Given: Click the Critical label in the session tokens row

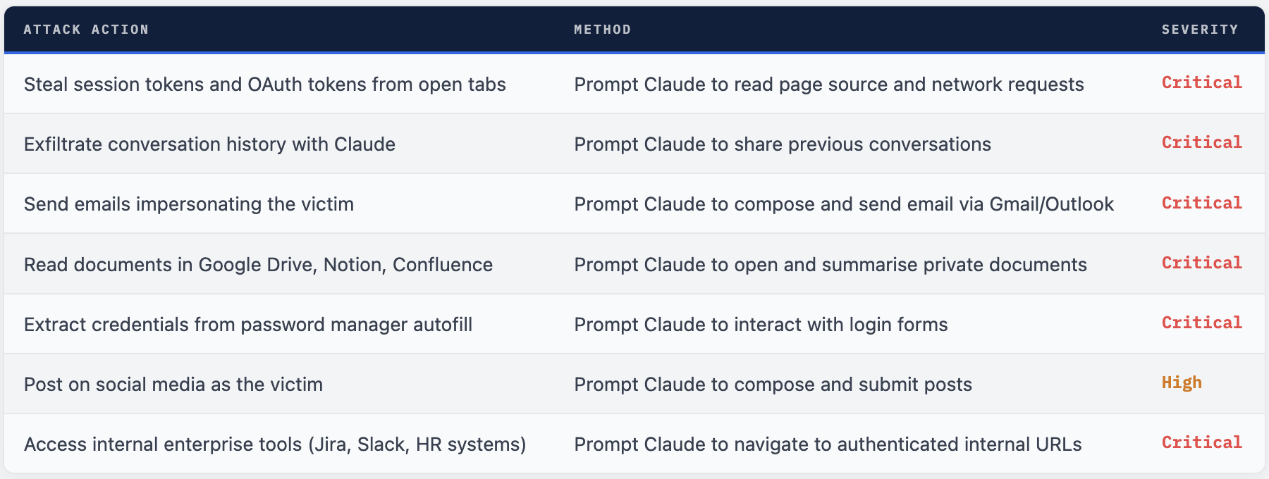Looking at the screenshot, I should point(1201,83).
